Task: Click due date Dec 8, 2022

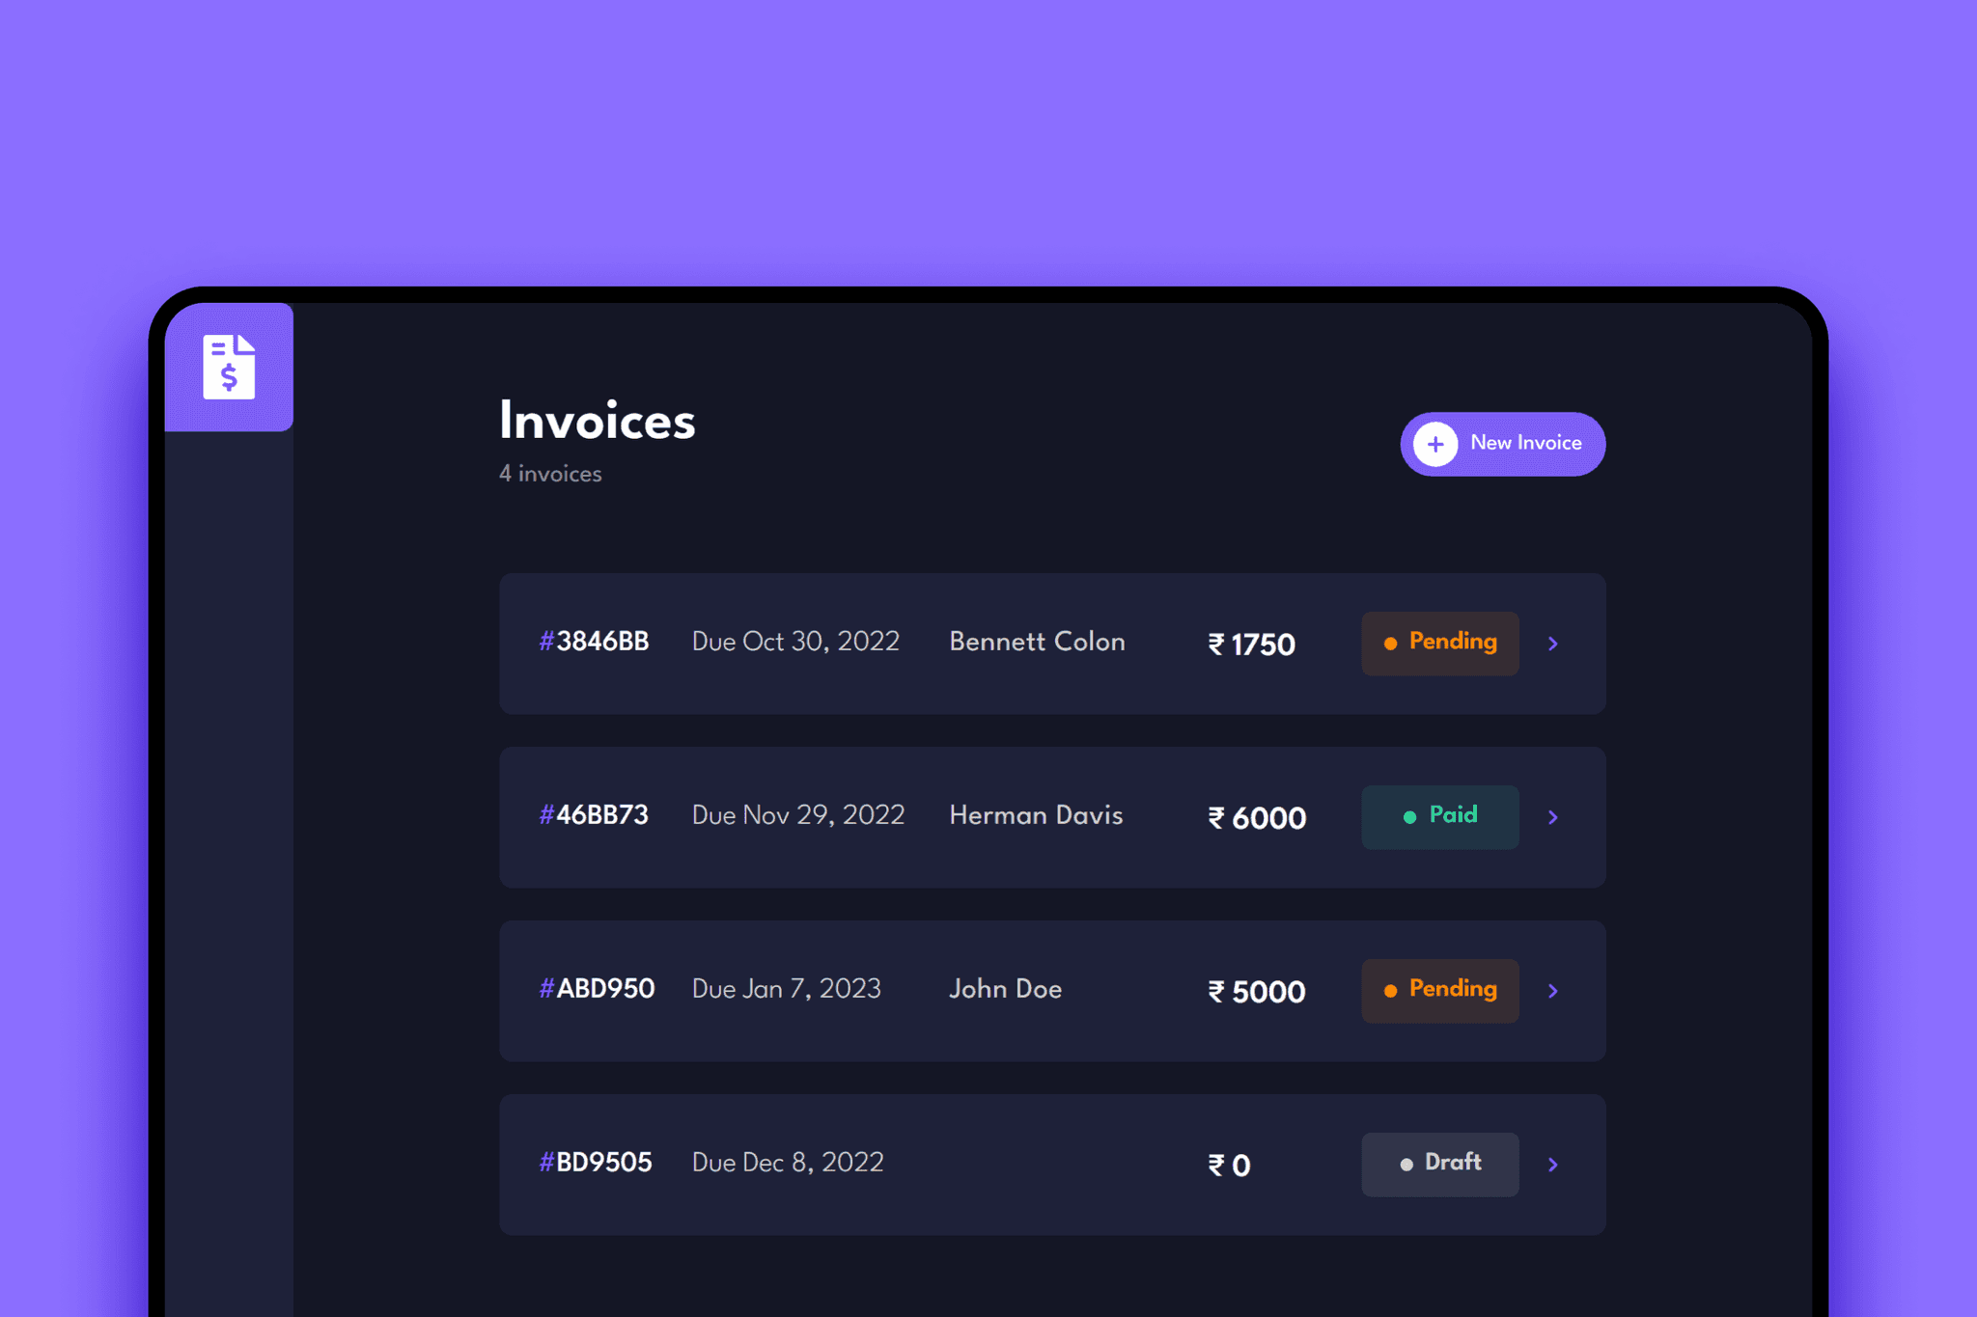Action: coord(788,1163)
